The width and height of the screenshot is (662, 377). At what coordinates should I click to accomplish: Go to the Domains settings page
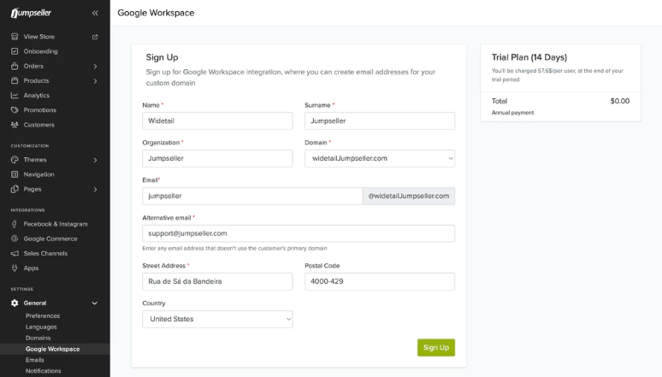(38, 338)
